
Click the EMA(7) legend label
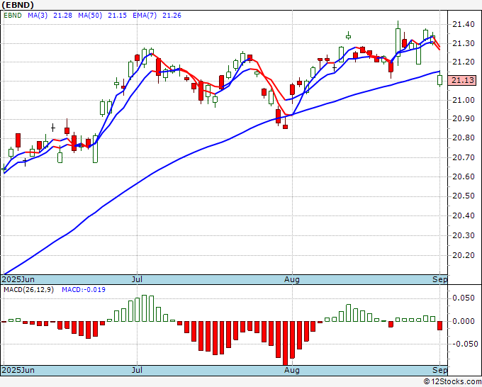pyautogui.click(x=145, y=16)
